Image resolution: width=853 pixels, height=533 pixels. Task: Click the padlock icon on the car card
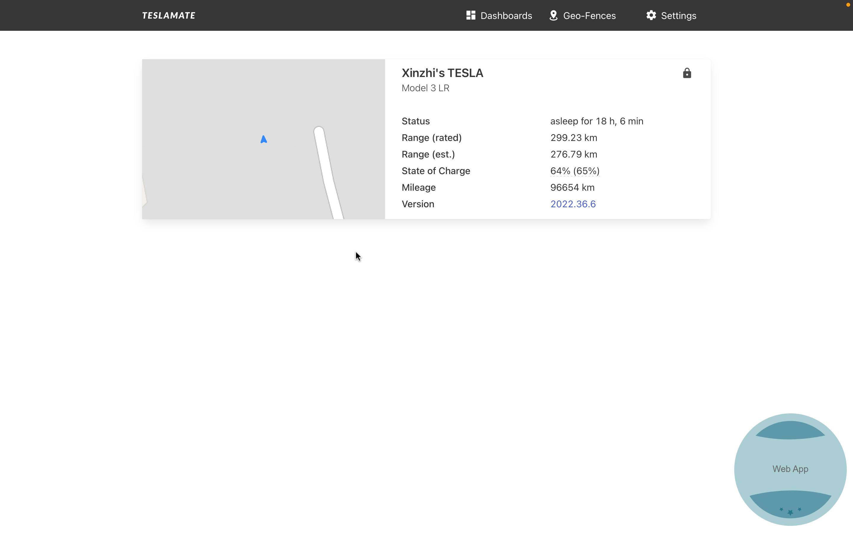[687, 73]
